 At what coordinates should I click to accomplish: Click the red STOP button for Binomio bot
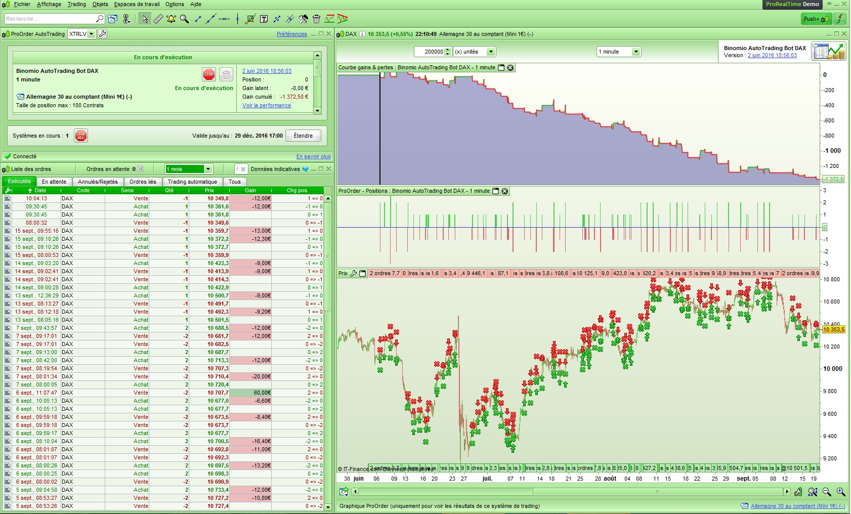pos(208,74)
